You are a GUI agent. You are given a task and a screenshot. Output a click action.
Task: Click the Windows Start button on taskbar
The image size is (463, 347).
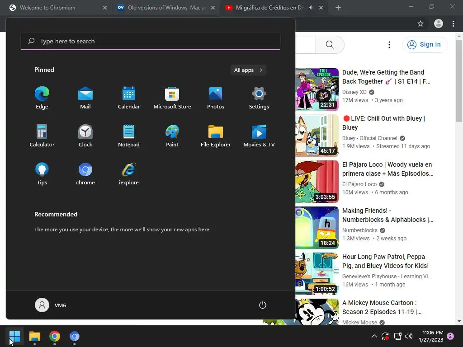click(x=14, y=336)
